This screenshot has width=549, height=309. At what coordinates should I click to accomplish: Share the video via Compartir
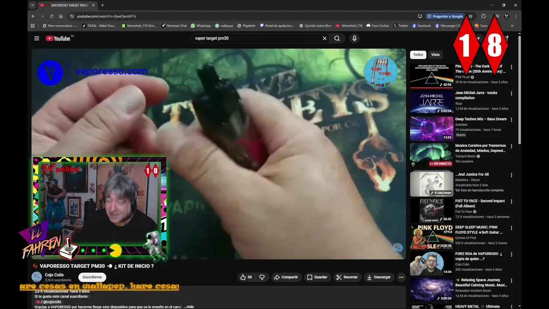pos(286,277)
